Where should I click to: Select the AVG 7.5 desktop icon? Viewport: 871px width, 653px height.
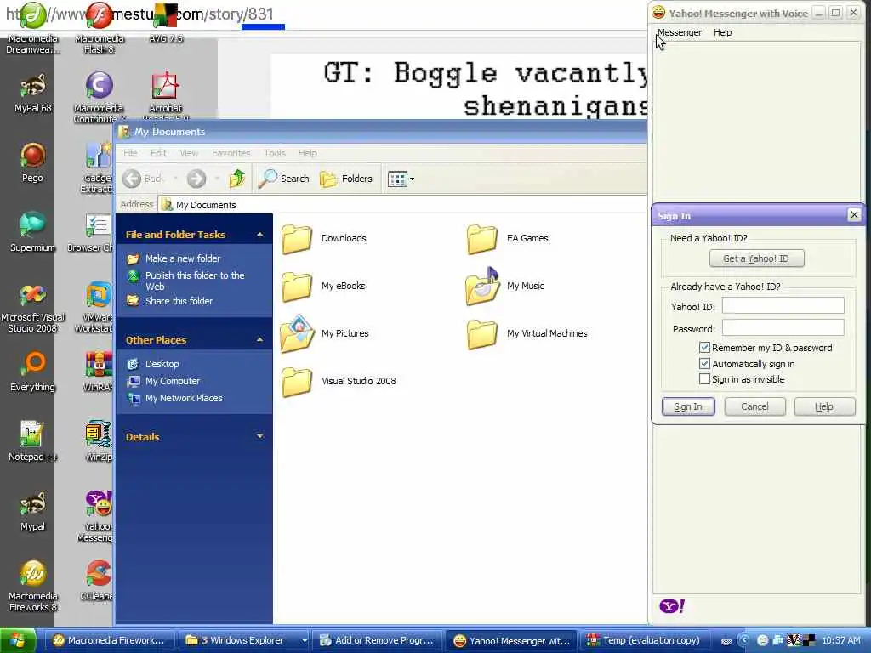point(165,22)
